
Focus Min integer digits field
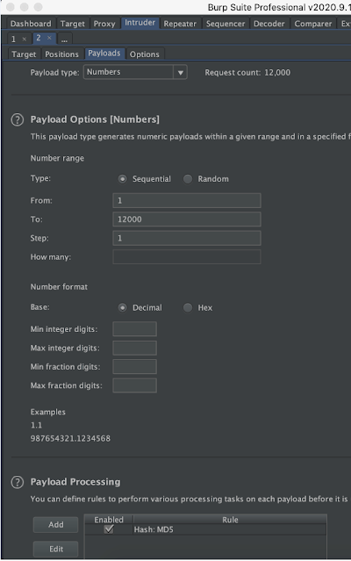pos(134,329)
